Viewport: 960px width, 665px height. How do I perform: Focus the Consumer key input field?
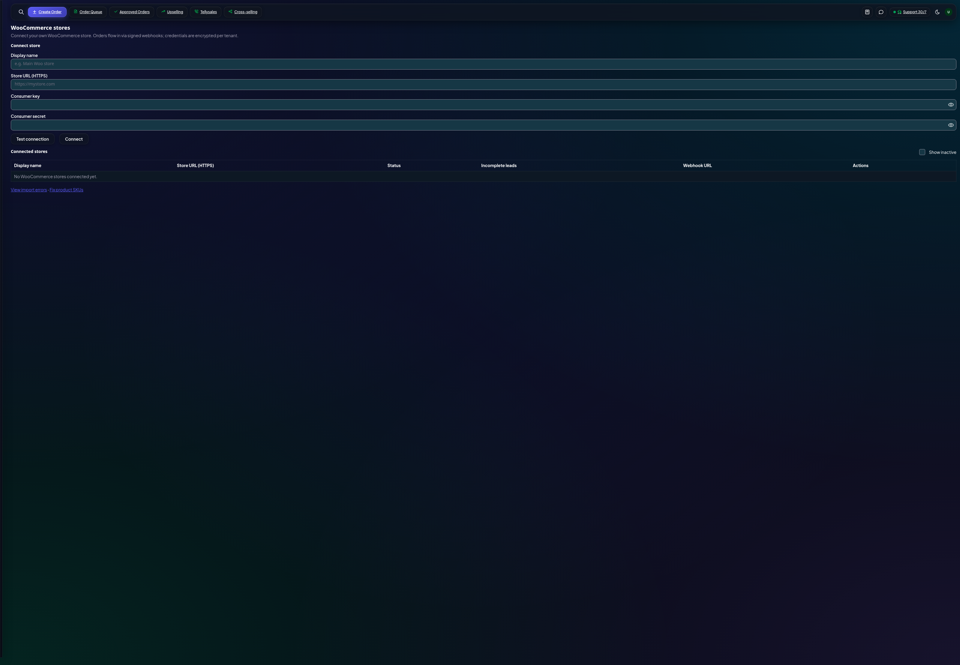(x=483, y=105)
